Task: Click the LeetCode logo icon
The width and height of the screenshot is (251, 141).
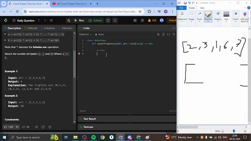Action: (6, 20)
